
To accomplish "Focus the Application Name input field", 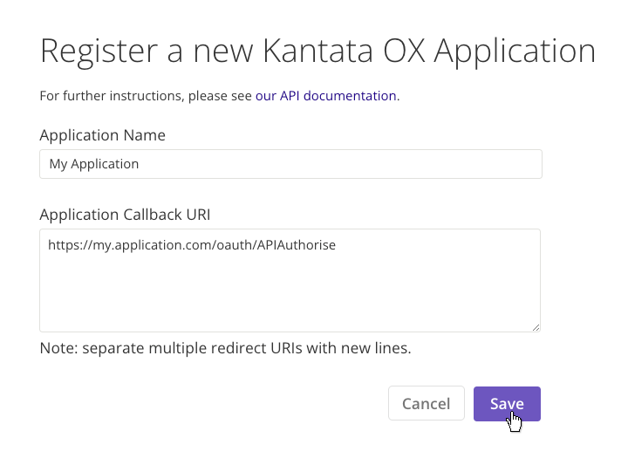I will click(x=290, y=164).
